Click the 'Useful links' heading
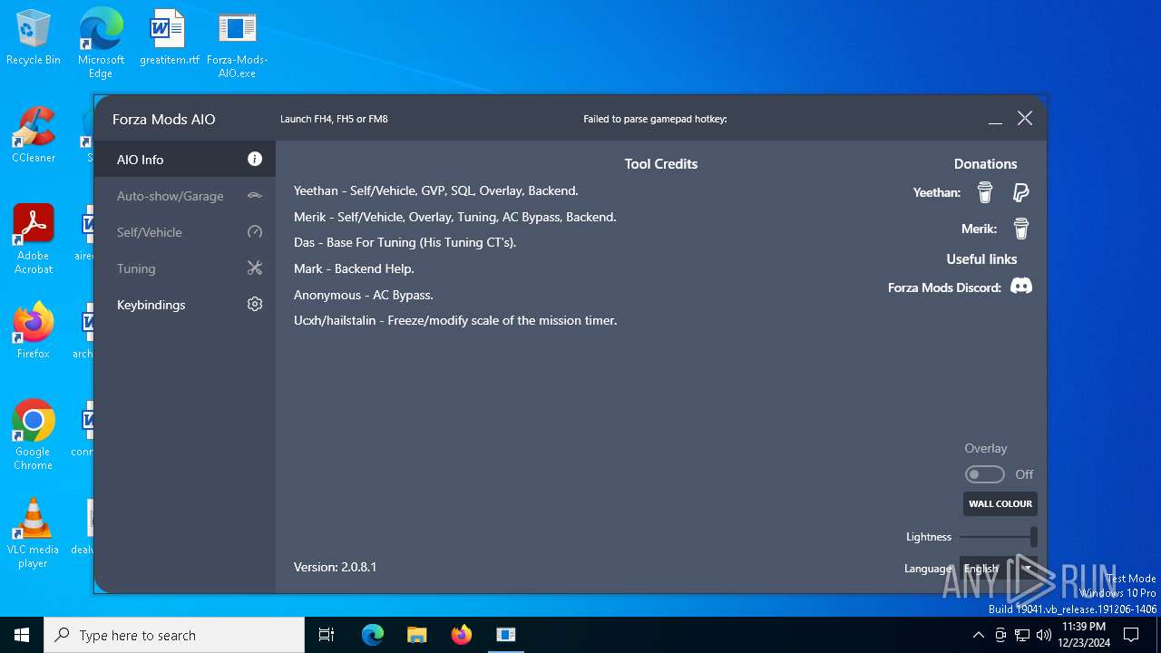This screenshot has height=653, width=1161. click(x=981, y=259)
